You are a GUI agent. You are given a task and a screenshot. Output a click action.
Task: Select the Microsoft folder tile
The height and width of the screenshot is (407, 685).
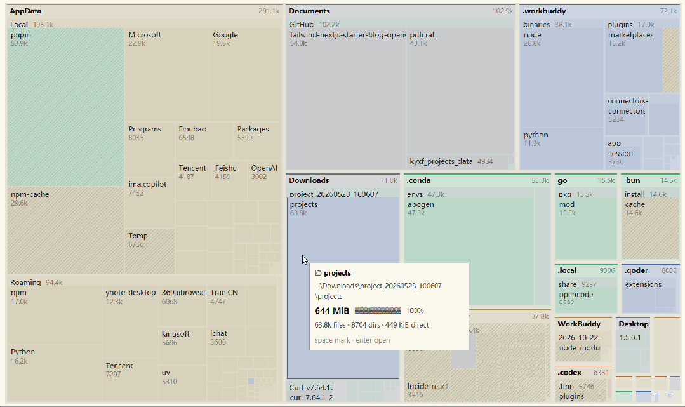(x=168, y=75)
